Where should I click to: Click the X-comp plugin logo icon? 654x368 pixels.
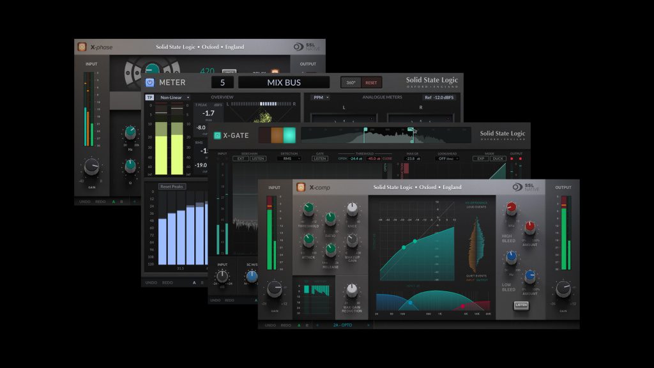pos(301,187)
